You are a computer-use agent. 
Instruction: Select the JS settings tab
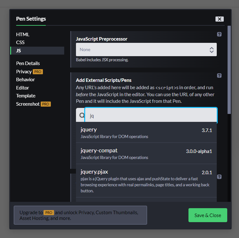tap(37, 50)
